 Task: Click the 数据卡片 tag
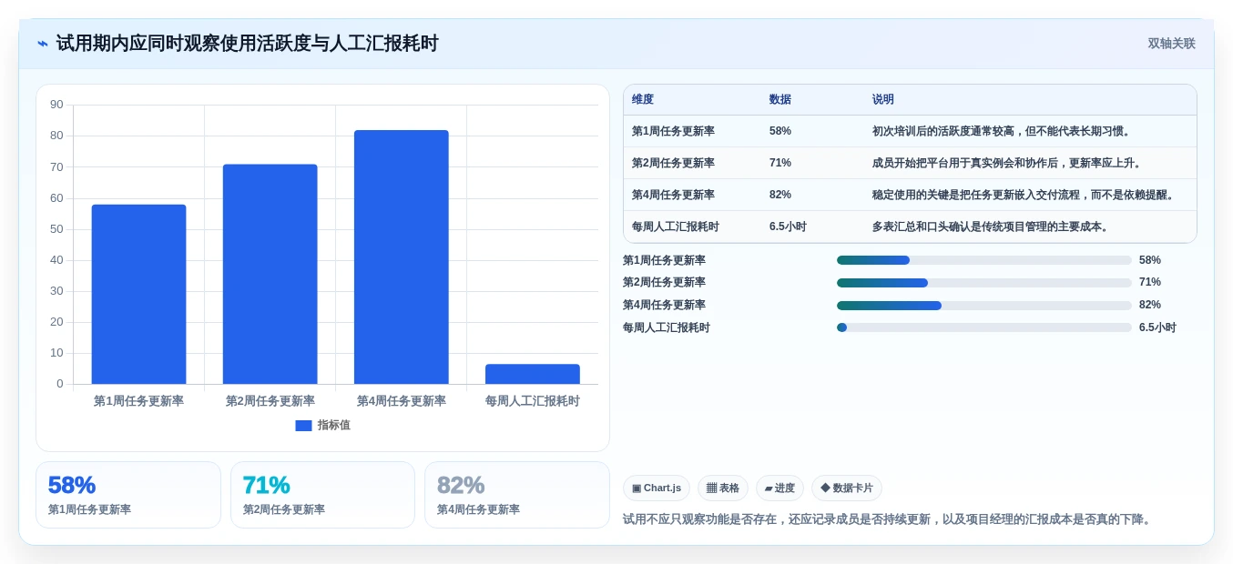pos(847,488)
